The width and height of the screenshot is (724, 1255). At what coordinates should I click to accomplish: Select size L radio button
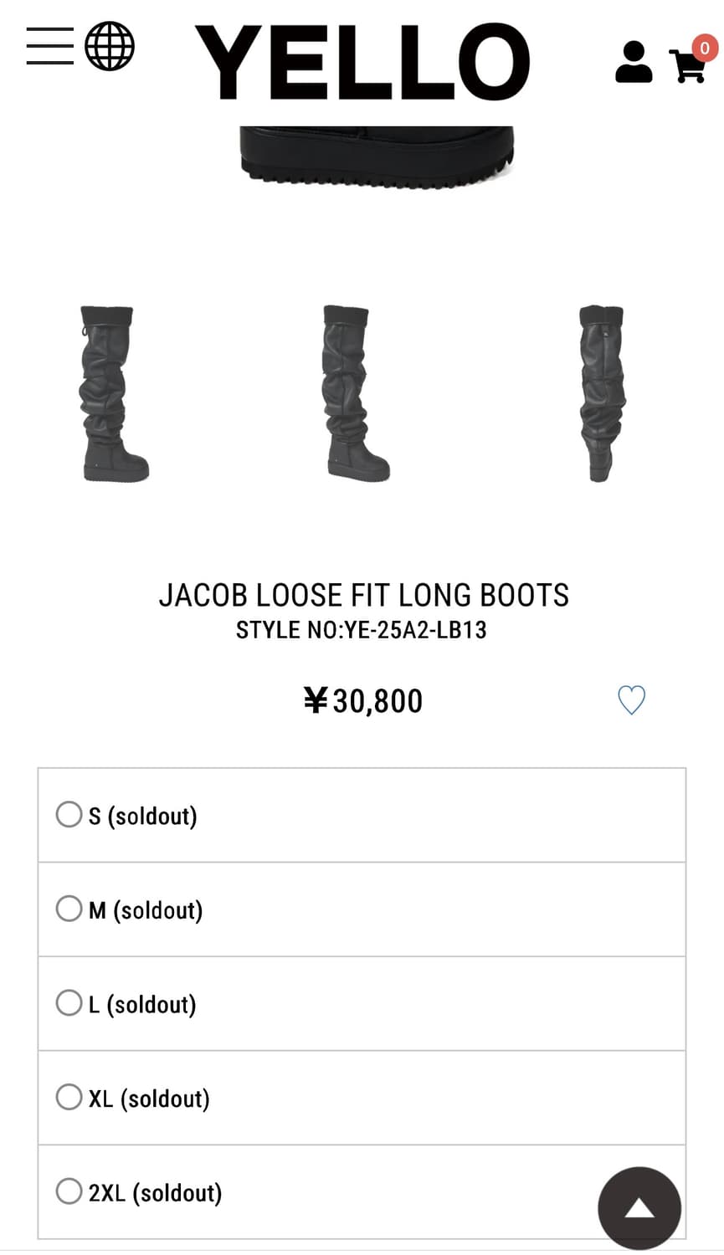[x=69, y=1003]
